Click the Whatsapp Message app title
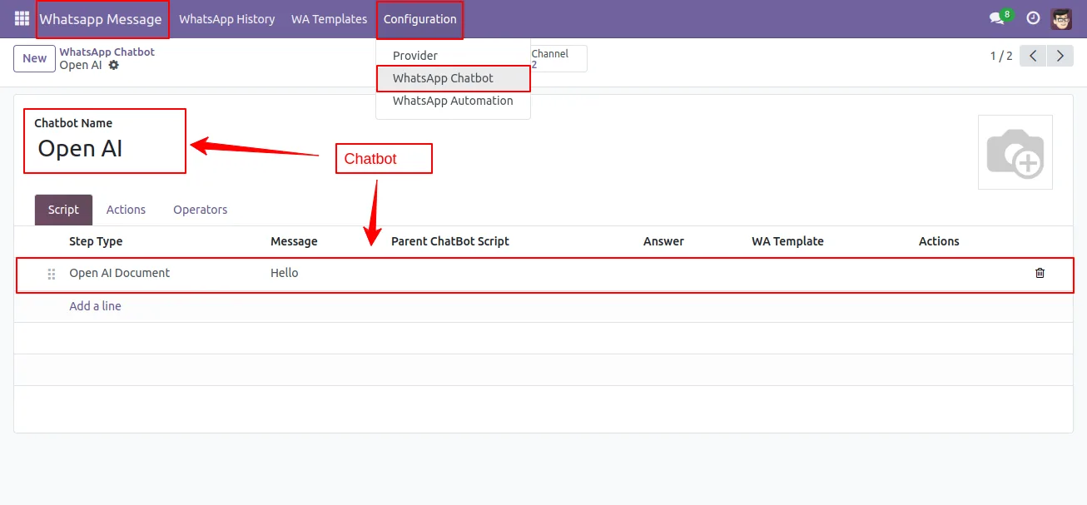 click(101, 19)
